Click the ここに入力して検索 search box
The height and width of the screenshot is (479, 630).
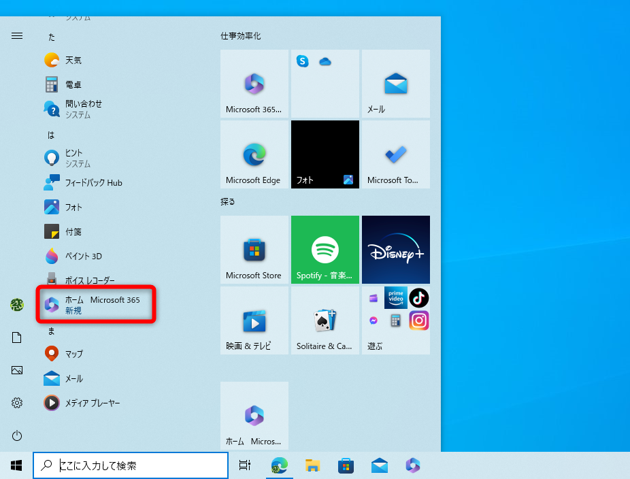[131, 465]
